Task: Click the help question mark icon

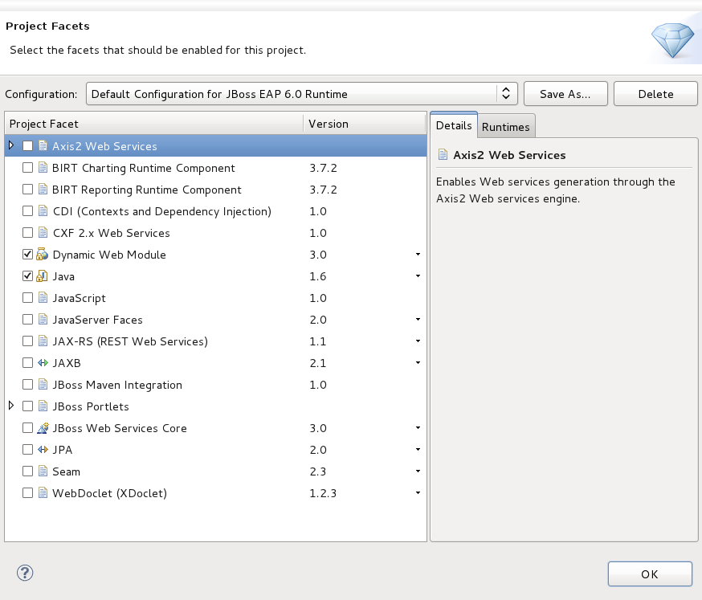Action: click(x=25, y=573)
